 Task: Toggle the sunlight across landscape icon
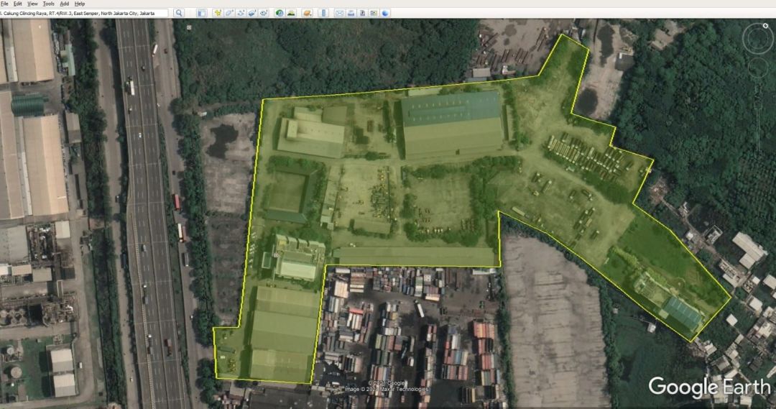pos(291,13)
